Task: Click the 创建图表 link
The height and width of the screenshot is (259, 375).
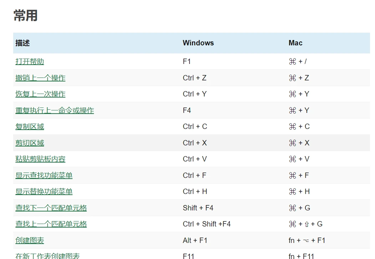Action: pos(30,240)
